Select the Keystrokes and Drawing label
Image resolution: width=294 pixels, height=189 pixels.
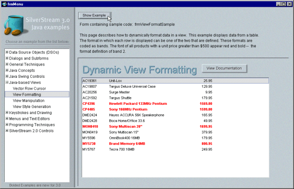coord(31,113)
